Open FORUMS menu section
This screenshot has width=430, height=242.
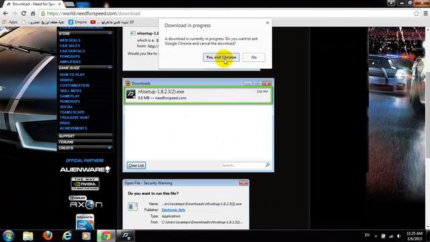85,142
